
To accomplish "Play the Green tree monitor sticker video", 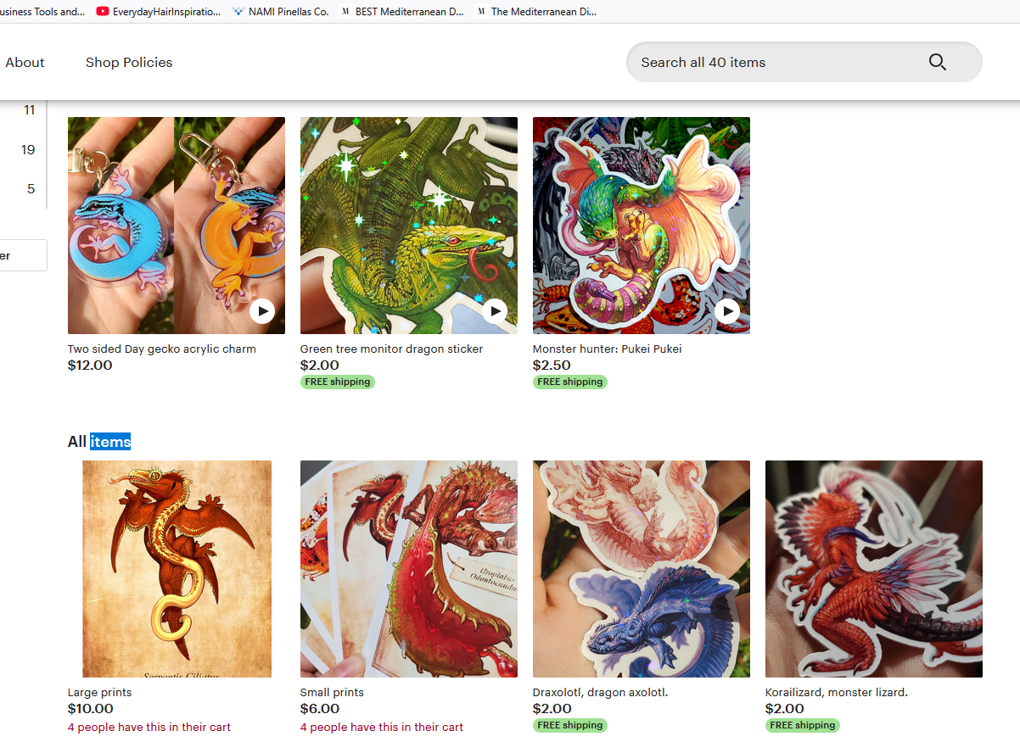I will 495,311.
